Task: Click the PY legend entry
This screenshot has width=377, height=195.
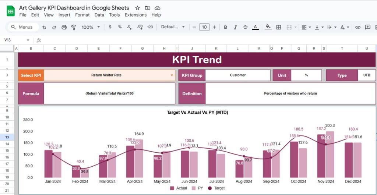Action: pyautogui.click(x=198, y=188)
